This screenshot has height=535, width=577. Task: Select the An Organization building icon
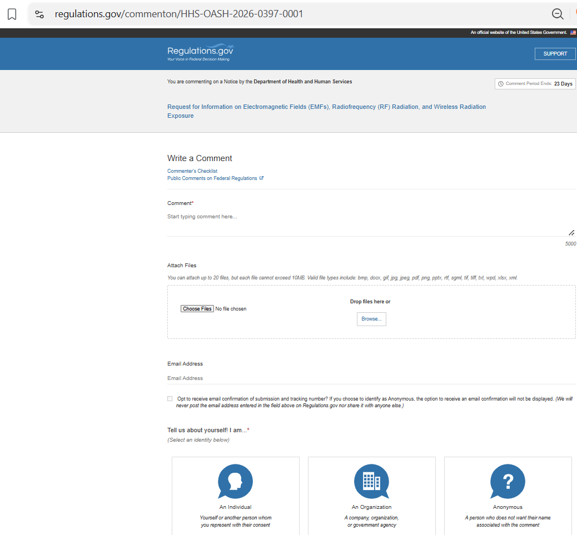[x=372, y=481]
